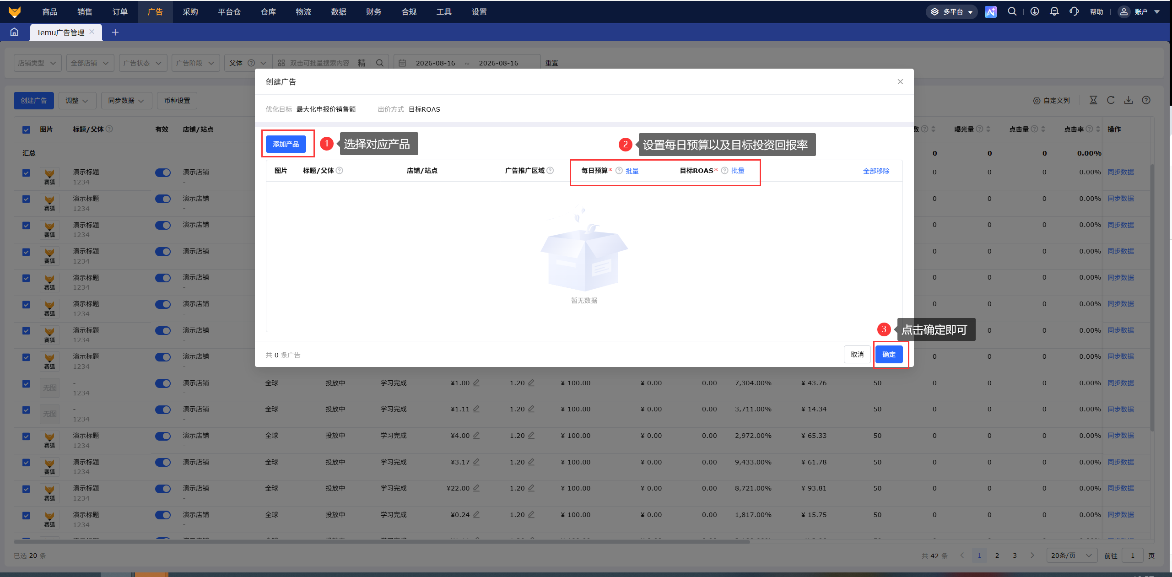Open the 商品 menu

pos(50,12)
